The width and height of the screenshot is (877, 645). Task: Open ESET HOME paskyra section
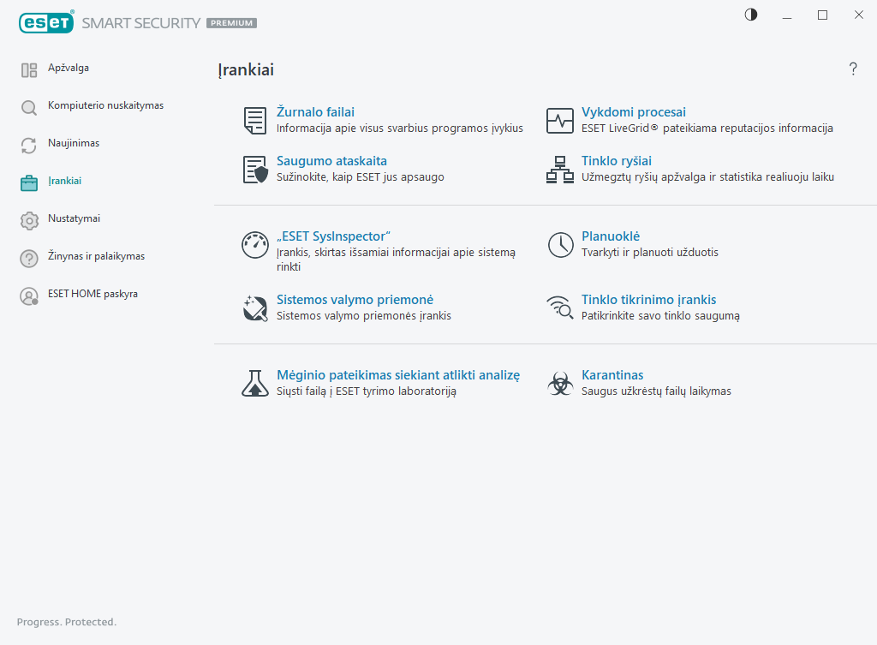tap(92, 294)
